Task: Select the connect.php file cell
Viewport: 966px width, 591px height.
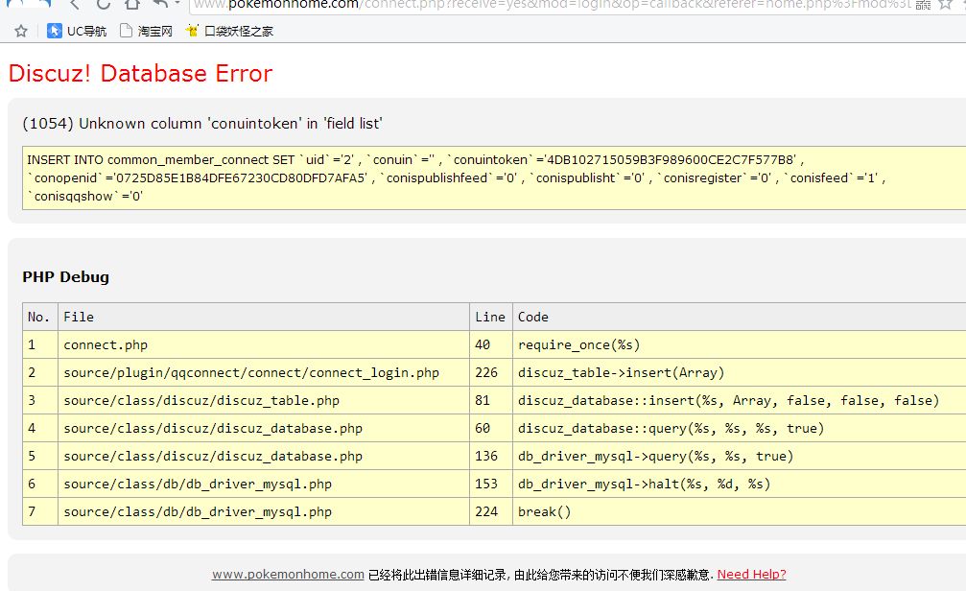Action: (x=264, y=344)
